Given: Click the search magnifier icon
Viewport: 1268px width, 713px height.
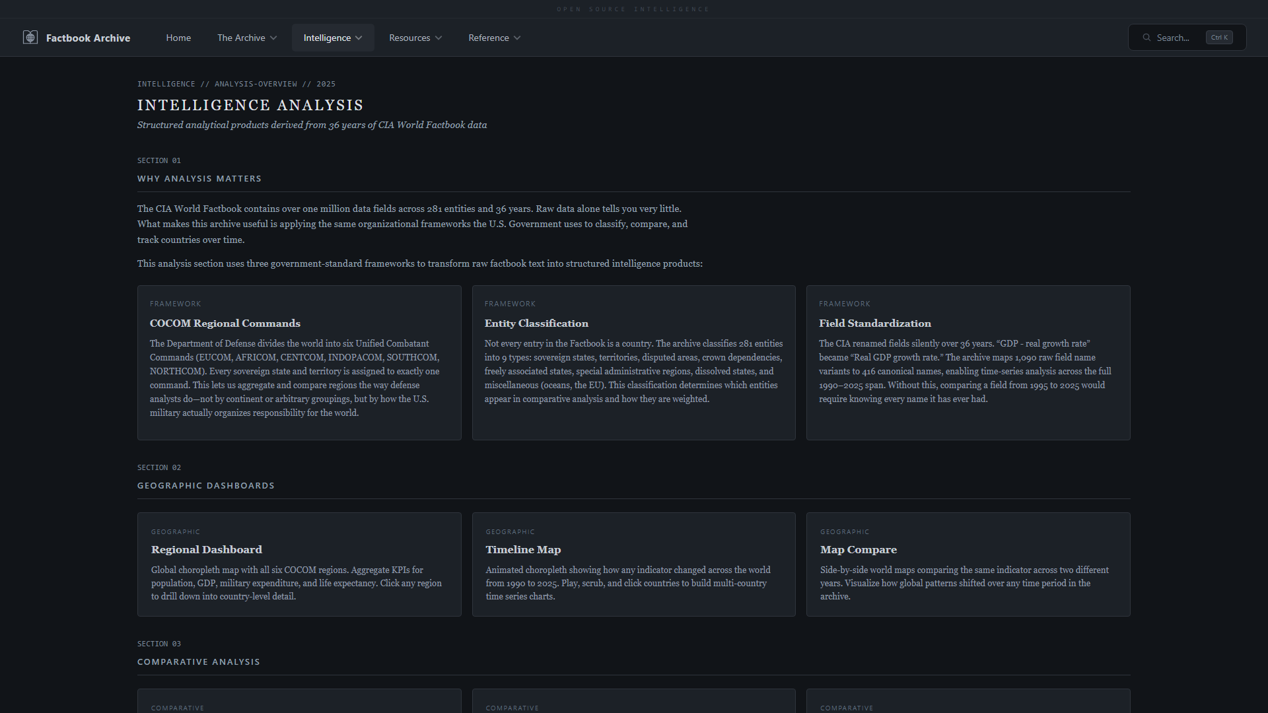Looking at the screenshot, I should tap(1146, 38).
